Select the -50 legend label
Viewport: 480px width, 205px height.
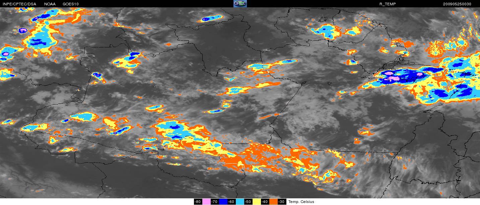249,202
